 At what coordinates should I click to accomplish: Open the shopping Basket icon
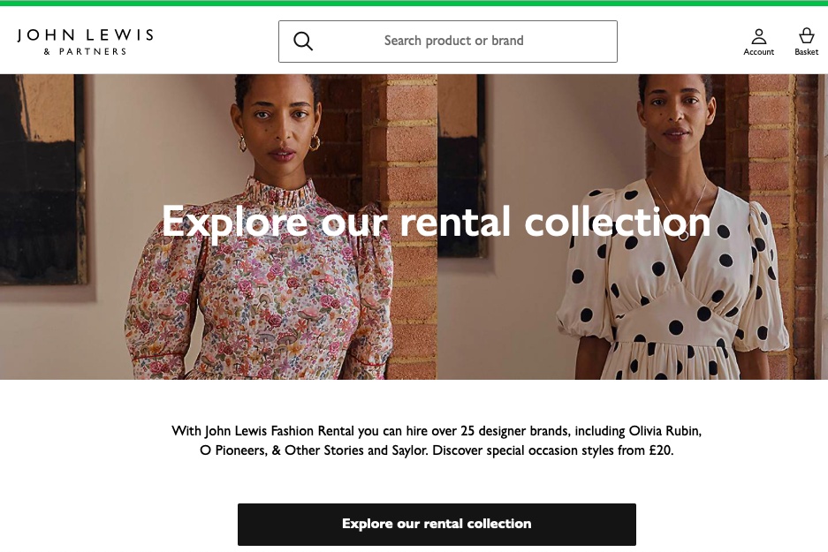[806, 36]
